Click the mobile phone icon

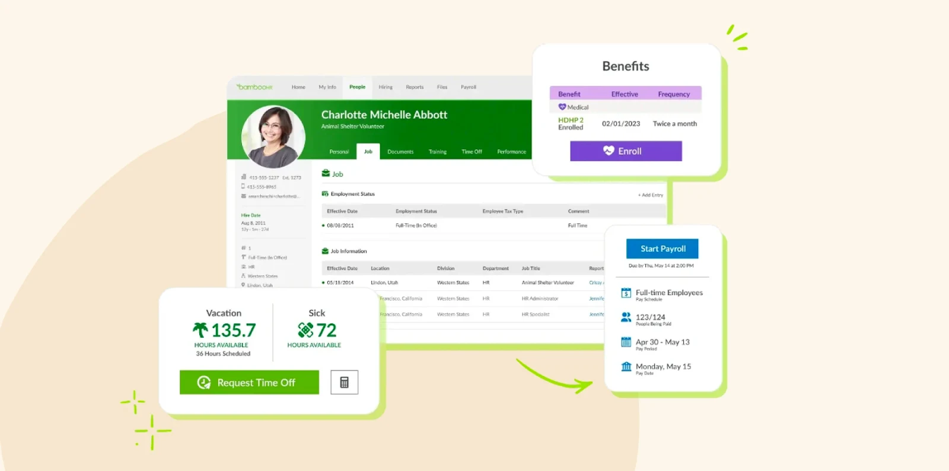243,186
